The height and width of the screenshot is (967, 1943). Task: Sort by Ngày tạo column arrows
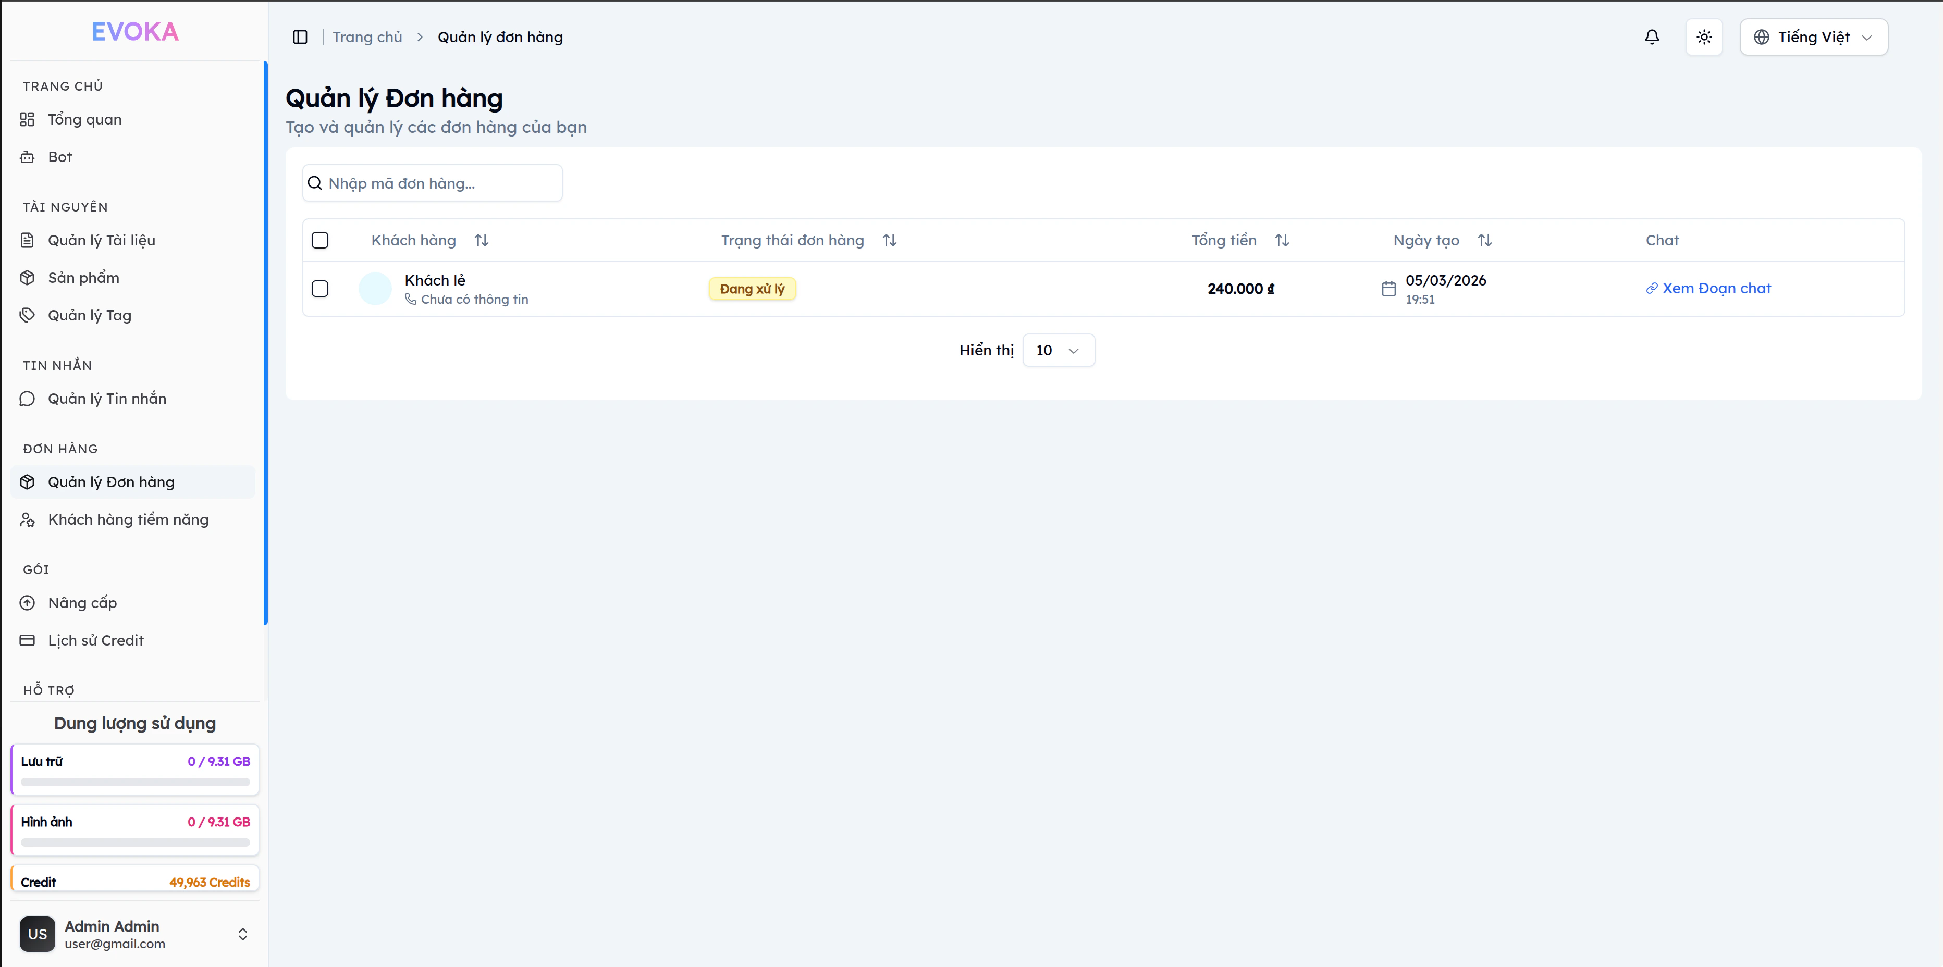[1484, 240]
